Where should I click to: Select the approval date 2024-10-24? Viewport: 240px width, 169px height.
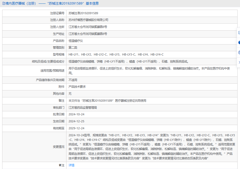click(76, 114)
